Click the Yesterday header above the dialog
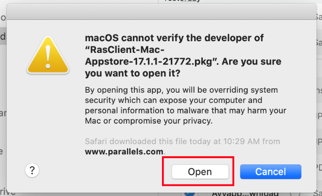Image resolution: width=322 pixels, height=196 pixels. (182, 1)
